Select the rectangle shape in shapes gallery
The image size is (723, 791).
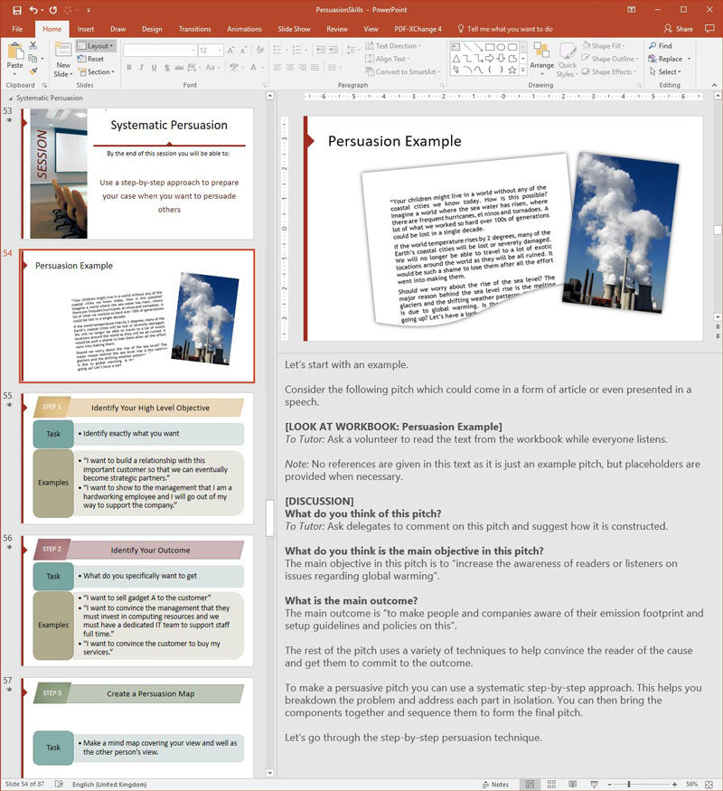[490, 47]
